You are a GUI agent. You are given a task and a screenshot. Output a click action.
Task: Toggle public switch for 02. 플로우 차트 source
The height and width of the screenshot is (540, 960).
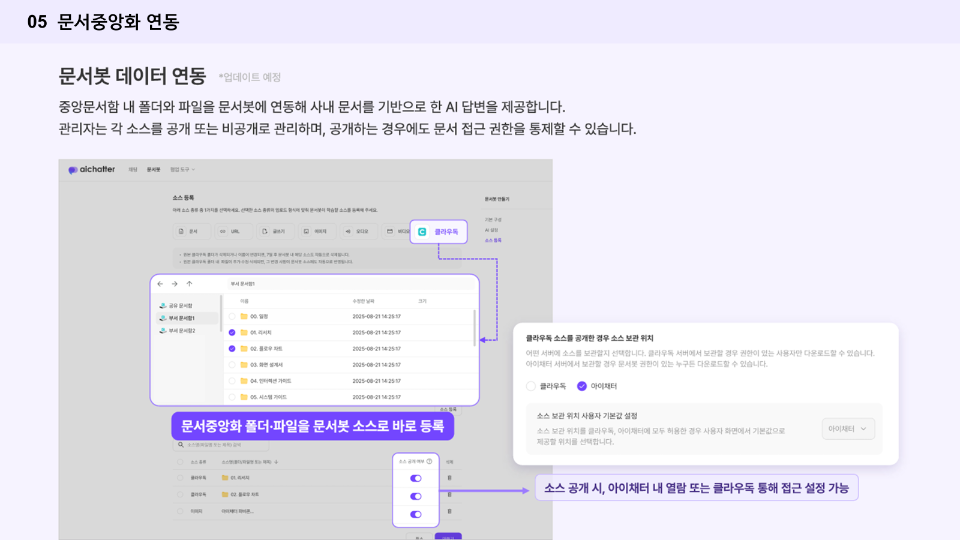[416, 496]
